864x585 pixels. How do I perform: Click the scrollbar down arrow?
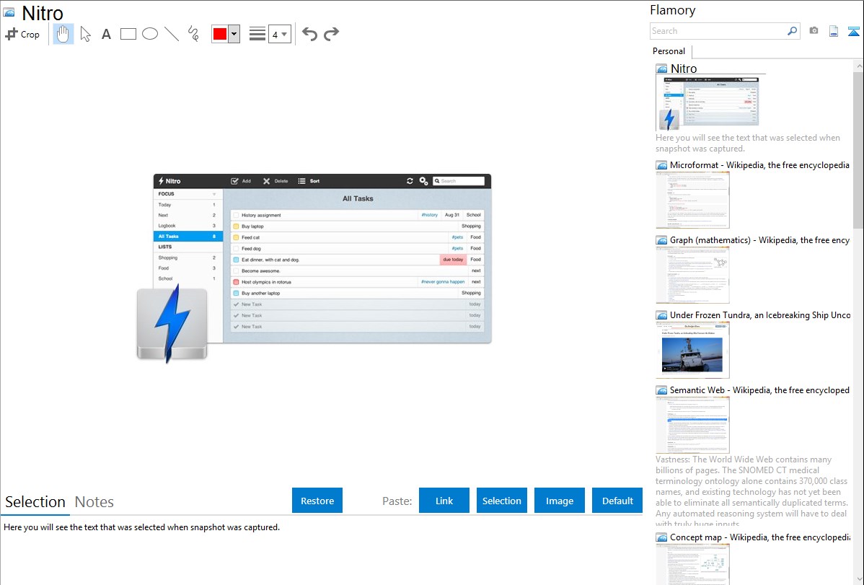858,579
